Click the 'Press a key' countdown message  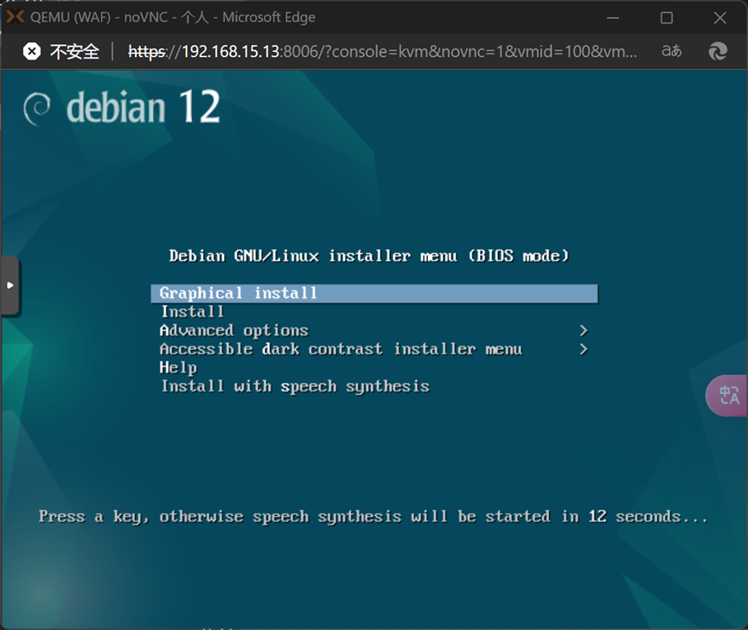374,517
